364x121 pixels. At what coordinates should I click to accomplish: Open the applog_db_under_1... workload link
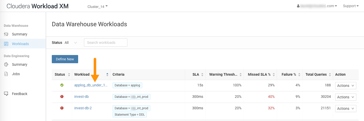pos(91,85)
